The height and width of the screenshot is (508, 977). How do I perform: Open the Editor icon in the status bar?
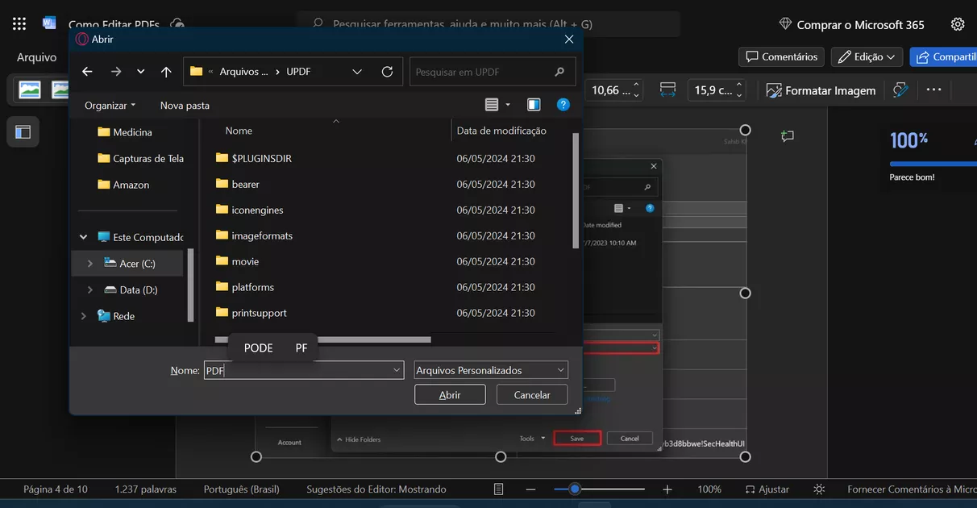pos(497,489)
